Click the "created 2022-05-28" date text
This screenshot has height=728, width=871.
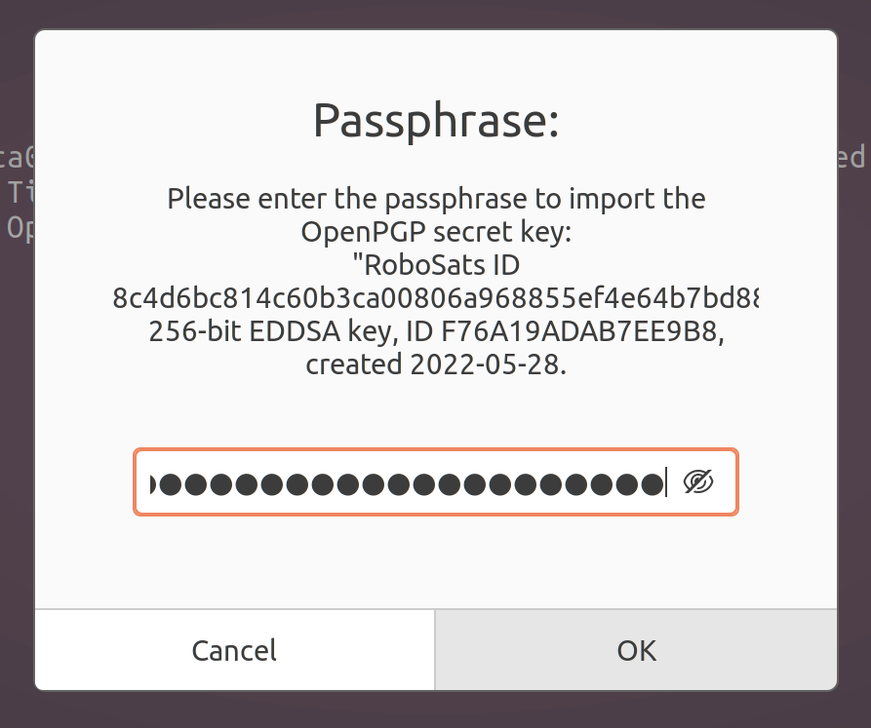pyautogui.click(x=435, y=364)
